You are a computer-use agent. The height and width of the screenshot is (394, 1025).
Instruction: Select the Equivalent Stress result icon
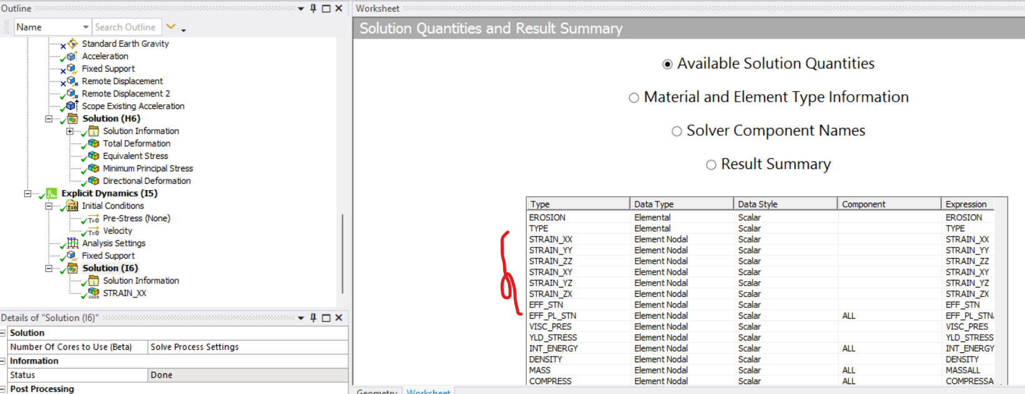pyautogui.click(x=94, y=156)
